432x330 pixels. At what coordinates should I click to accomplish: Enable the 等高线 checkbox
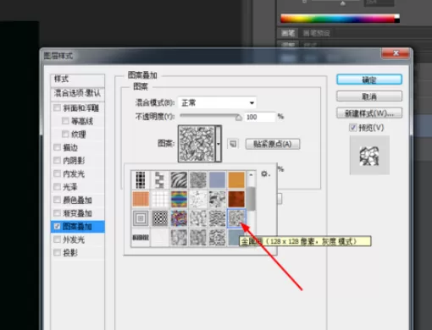(x=65, y=121)
